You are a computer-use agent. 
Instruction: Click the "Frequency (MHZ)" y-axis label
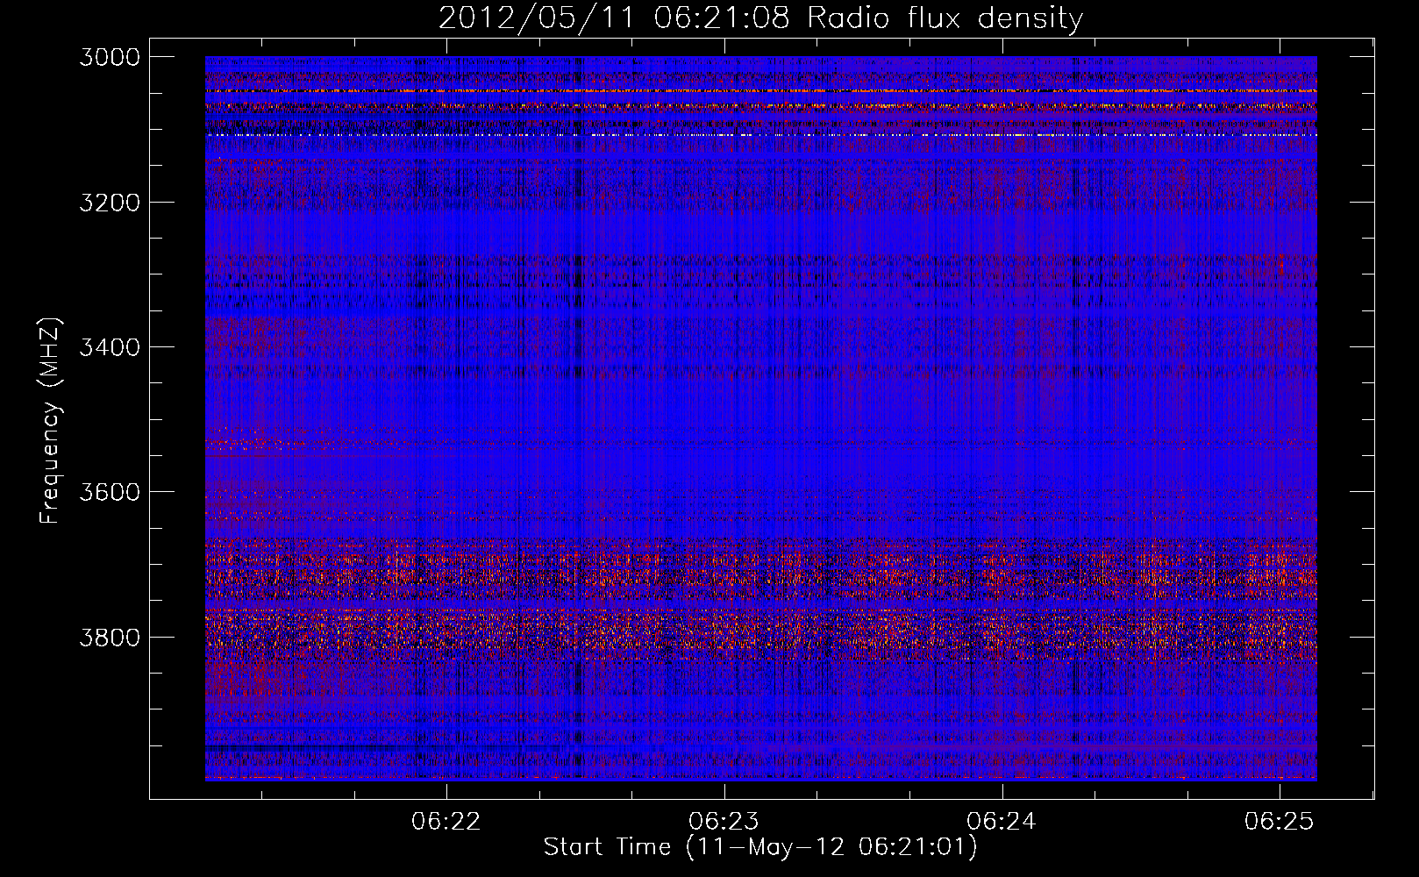[x=50, y=421]
